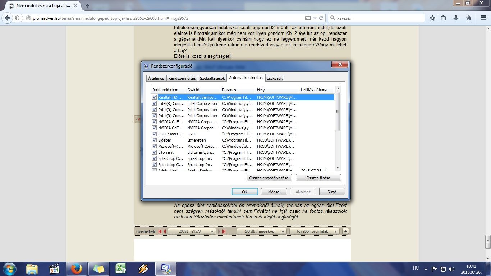
Task: Cancel with the Mégse button
Action: pyautogui.click(x=274, y=192)
